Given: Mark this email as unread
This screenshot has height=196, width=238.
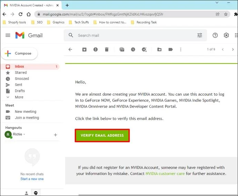Looking at the screenshot, I should click(122, 49).
